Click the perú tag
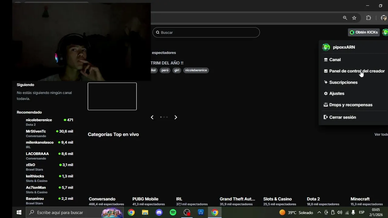The width and height of the screenshot is (388, 218). (165, 70)
